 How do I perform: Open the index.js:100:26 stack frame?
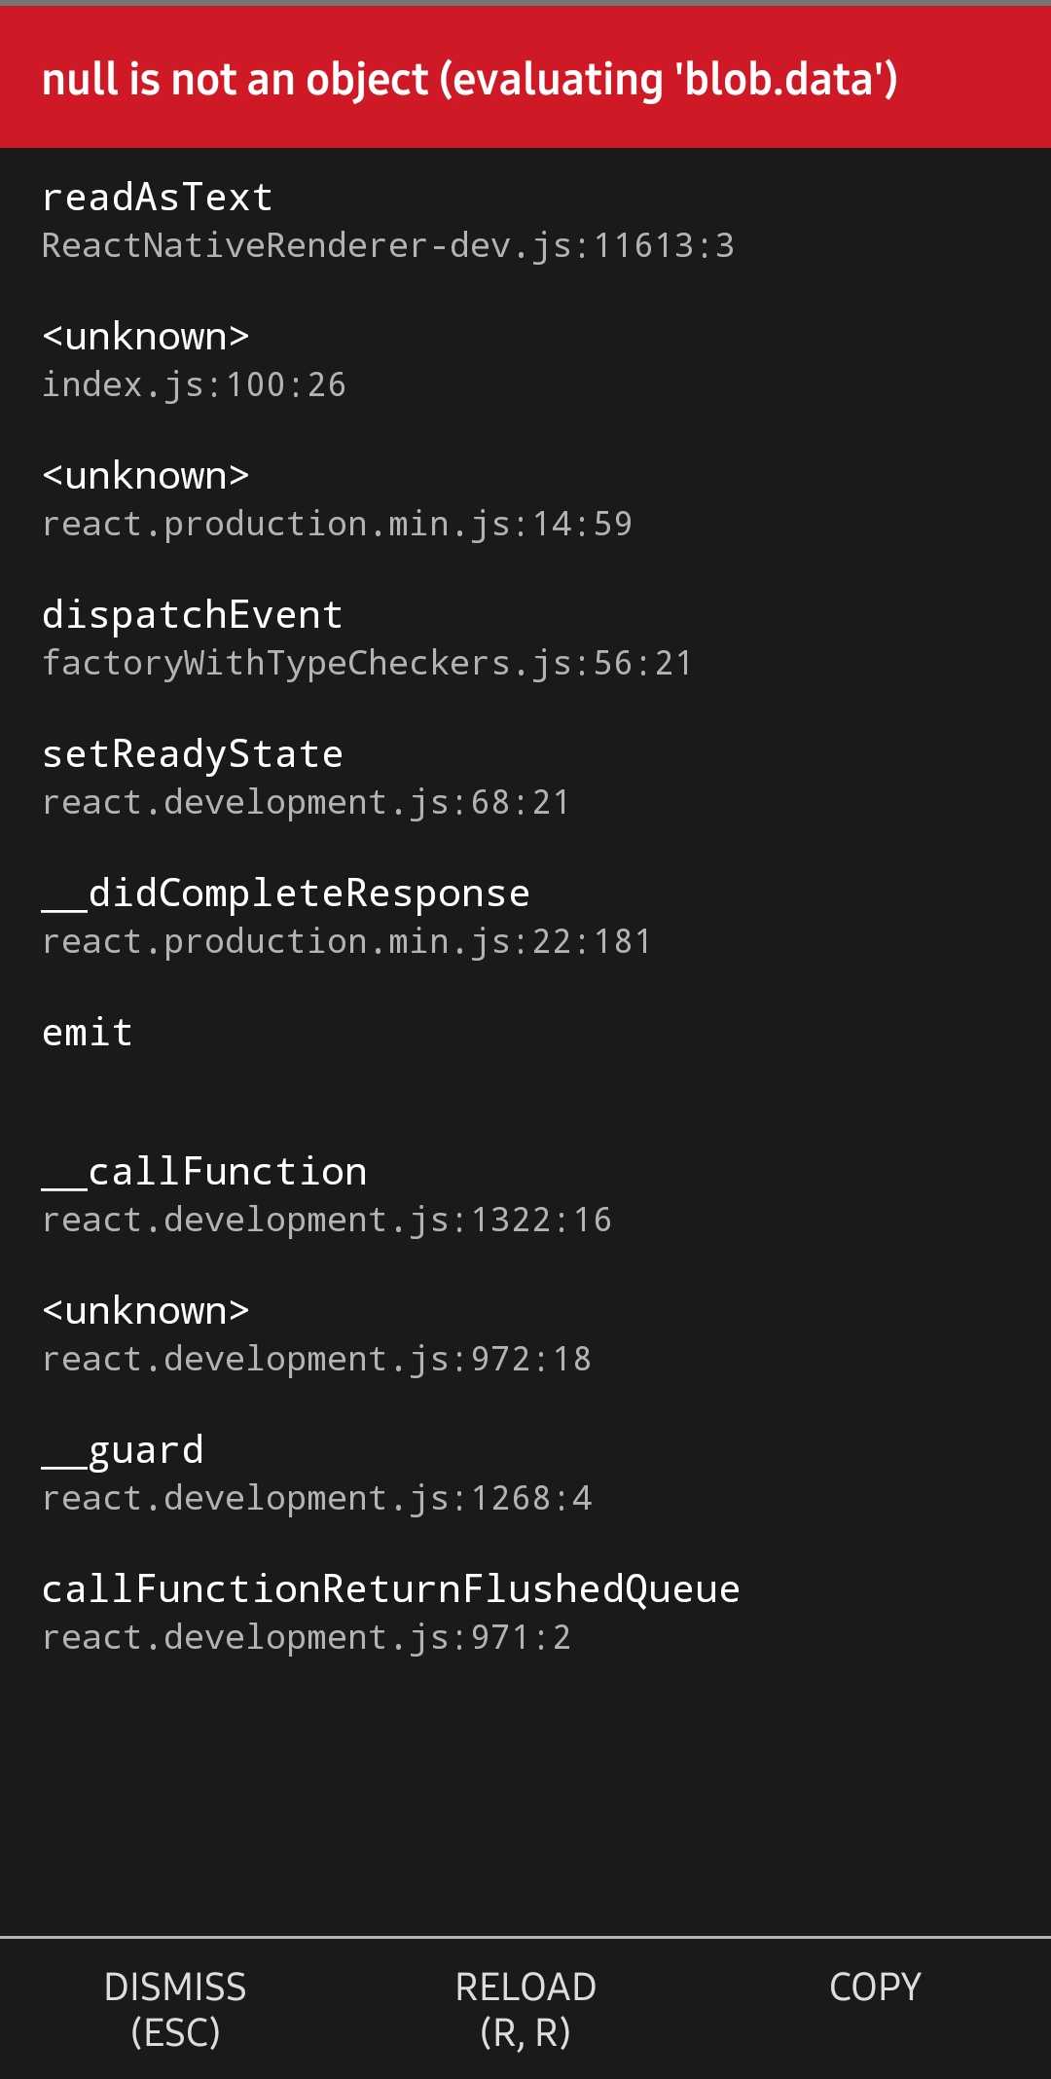[193, 383]
